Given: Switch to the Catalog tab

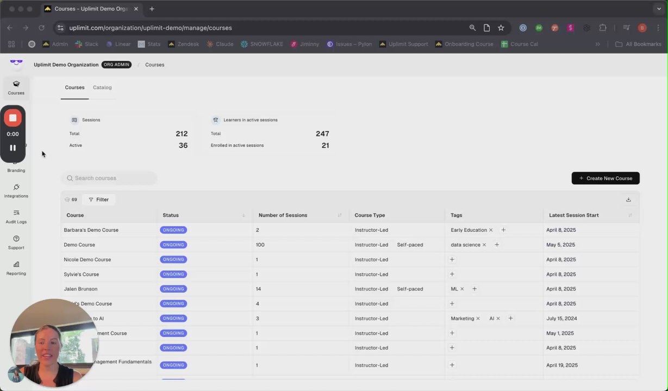Looking at the screenshot, I should click(102, 87).
